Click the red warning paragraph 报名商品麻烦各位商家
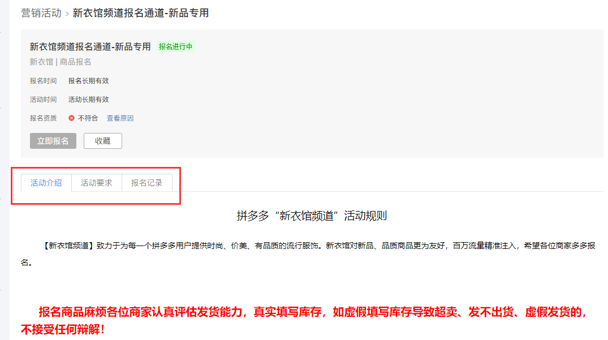This screenshot has height=340, width=608. (304, 321)
